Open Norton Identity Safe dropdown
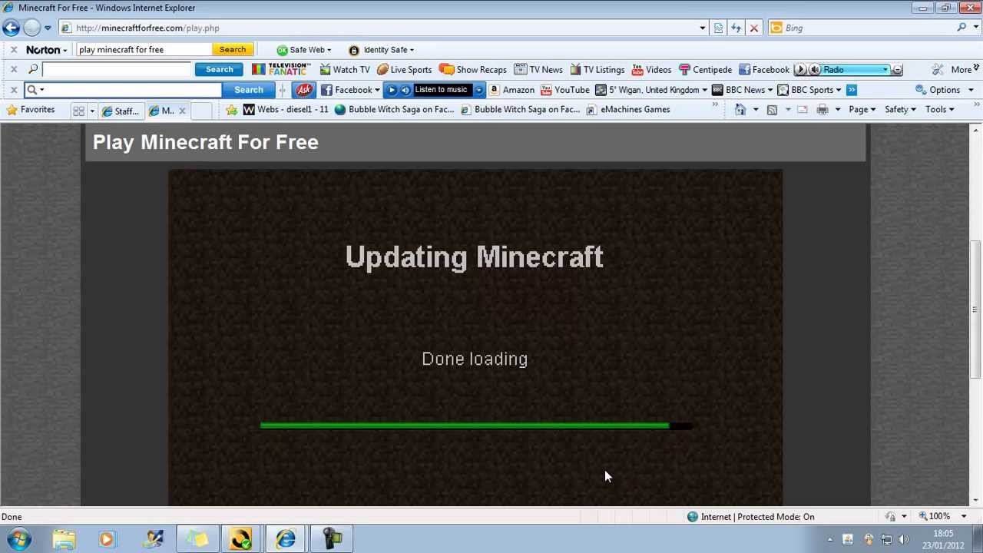983x553 pixels. point(381,50)
